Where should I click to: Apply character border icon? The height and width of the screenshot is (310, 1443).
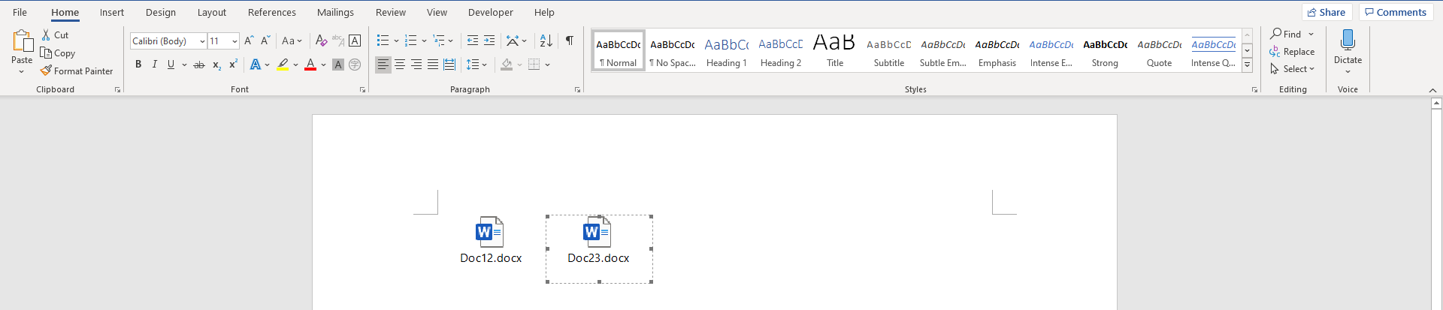click(x=355, y=41)
